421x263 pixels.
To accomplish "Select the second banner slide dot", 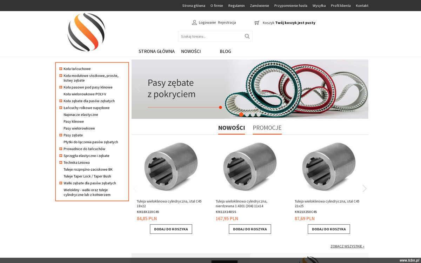I will point(247,114).
